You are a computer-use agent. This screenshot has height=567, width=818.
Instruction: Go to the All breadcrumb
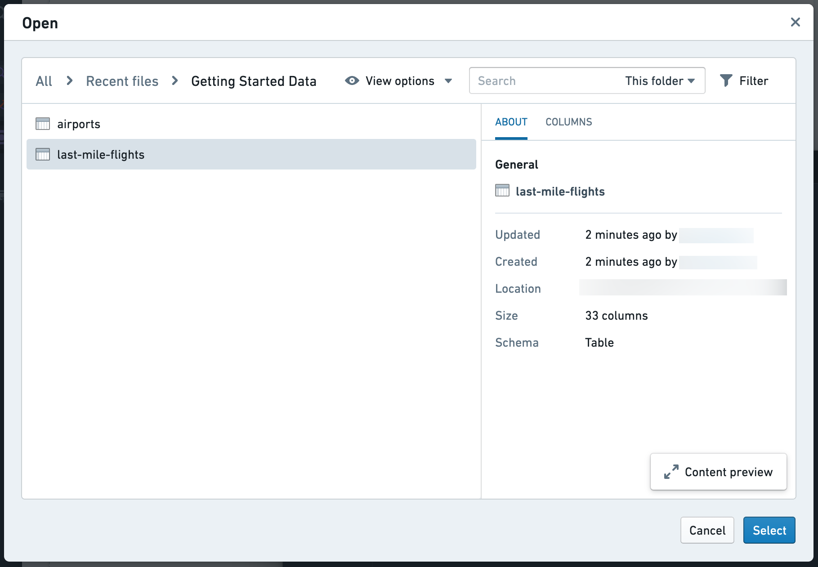pyautogui.click(x=44, y=81)
